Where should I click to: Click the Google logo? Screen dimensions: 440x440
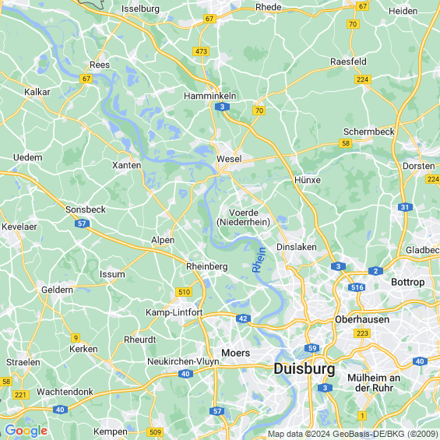[26, 431]
